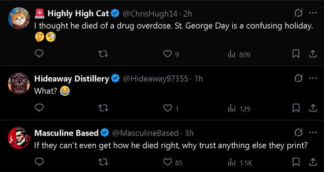
Task: Open the Highly High Cat avatar
Action: tap(19, 18)
